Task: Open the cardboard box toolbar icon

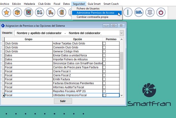Action: pos(18,13)
